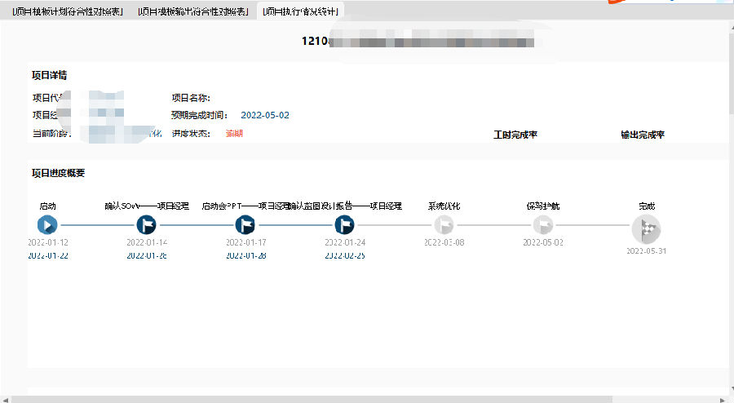Viewport: 734px width, 403px height.
Task: Click the expected completion date 2022-05-02 value
Action: [x=265, y=115]
